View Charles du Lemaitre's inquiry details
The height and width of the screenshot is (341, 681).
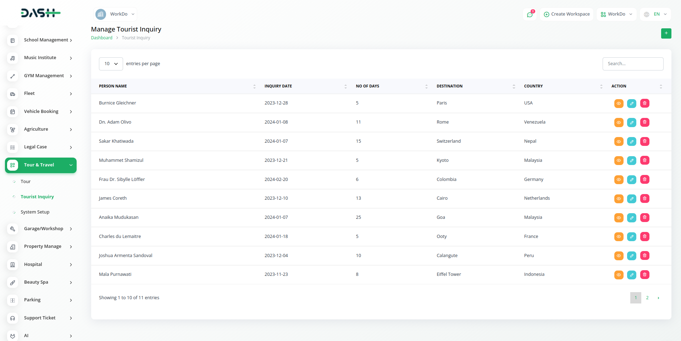(x=619, y=237)
